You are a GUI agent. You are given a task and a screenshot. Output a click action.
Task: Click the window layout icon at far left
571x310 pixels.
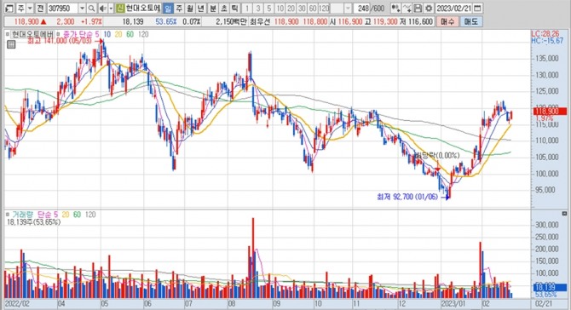pos(9,8)
